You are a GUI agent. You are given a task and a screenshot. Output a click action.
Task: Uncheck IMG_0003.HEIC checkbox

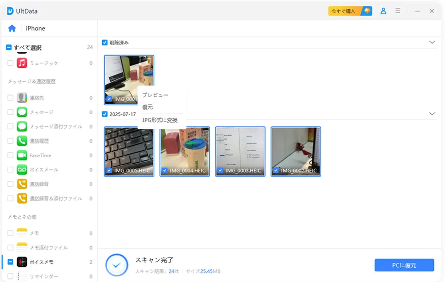(220, 170)
